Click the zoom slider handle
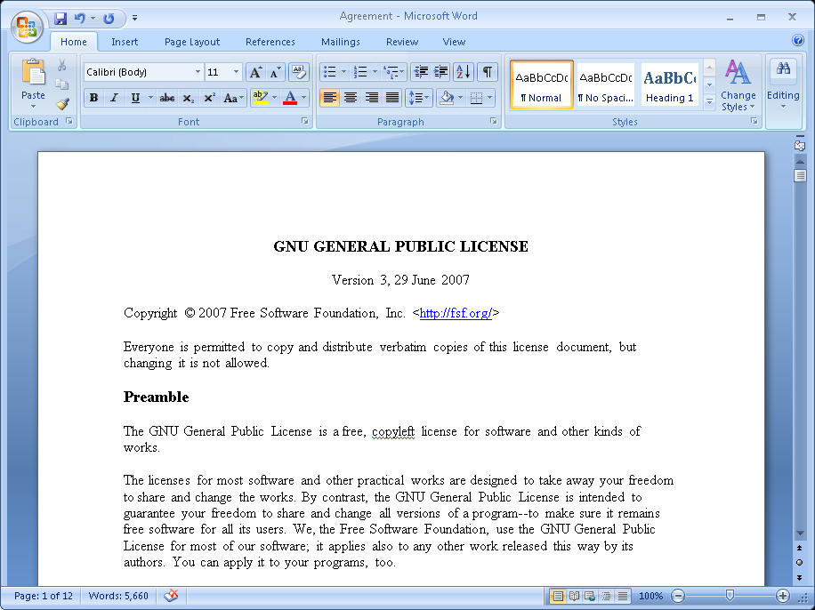 coord(730,596)
